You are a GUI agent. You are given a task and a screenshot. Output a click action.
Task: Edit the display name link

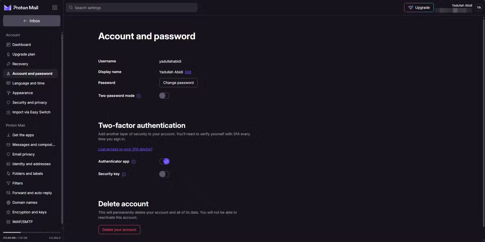[188, 72]
